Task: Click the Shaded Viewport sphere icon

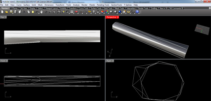Action: coord(111,12)
